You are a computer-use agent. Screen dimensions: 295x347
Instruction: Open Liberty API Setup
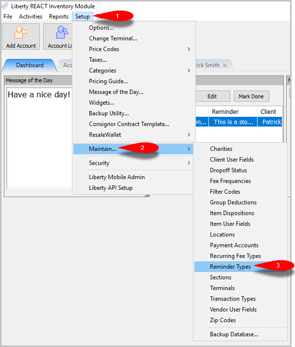(x=111, y=188)
